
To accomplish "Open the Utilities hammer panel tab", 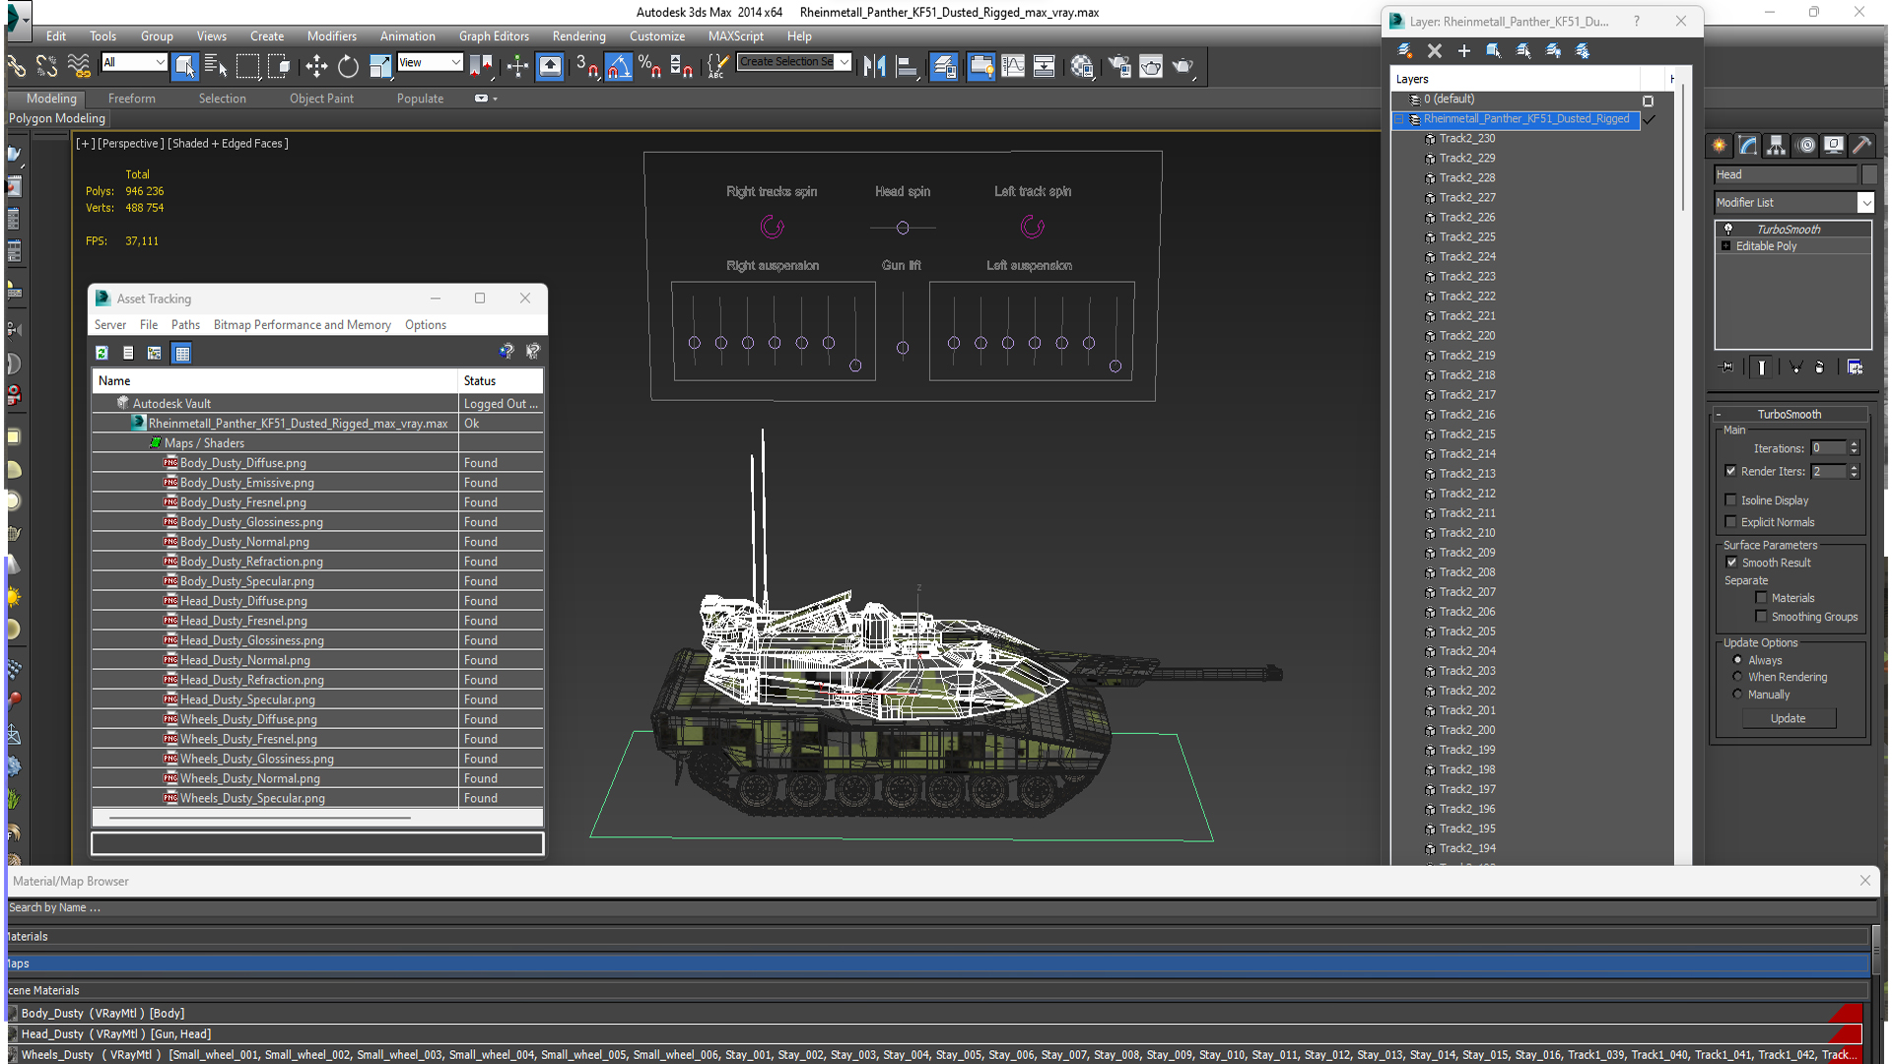I will (x=1862, y=145).
